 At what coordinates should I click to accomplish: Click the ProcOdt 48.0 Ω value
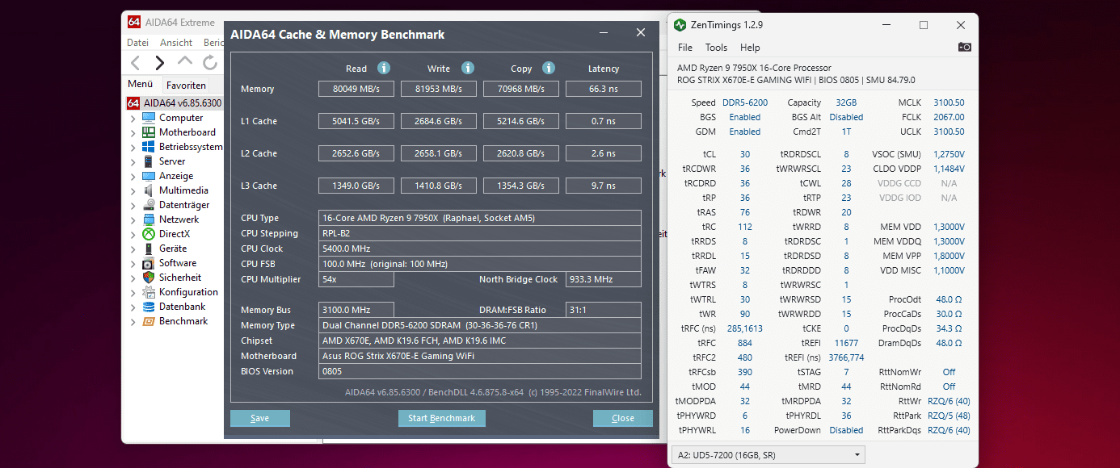tap(949, 299)
